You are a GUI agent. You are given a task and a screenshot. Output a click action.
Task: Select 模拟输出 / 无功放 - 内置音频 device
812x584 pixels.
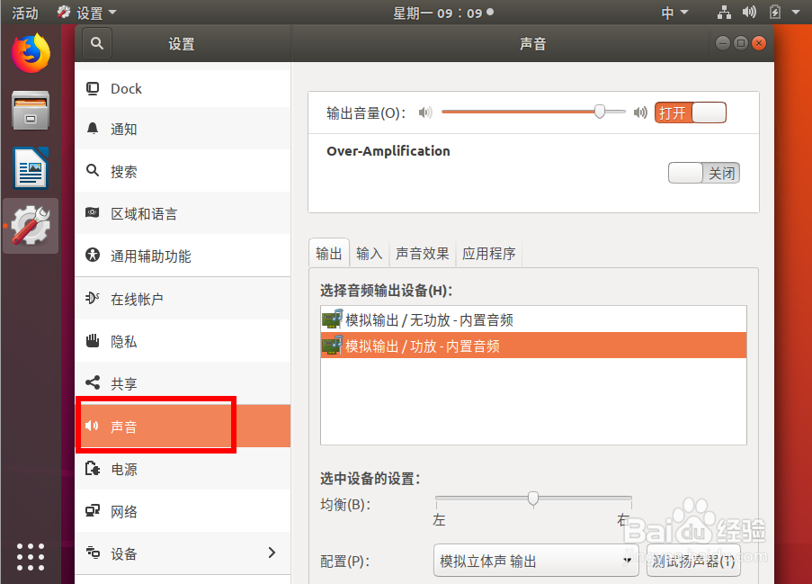click(533, 319)
